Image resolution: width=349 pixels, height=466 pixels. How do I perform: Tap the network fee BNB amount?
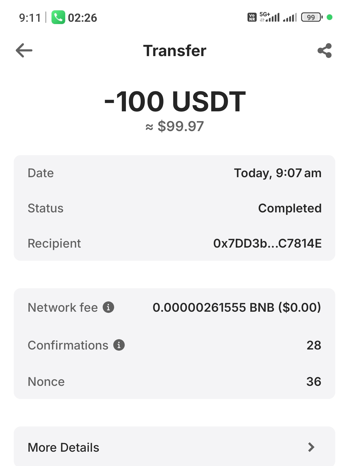237,307
